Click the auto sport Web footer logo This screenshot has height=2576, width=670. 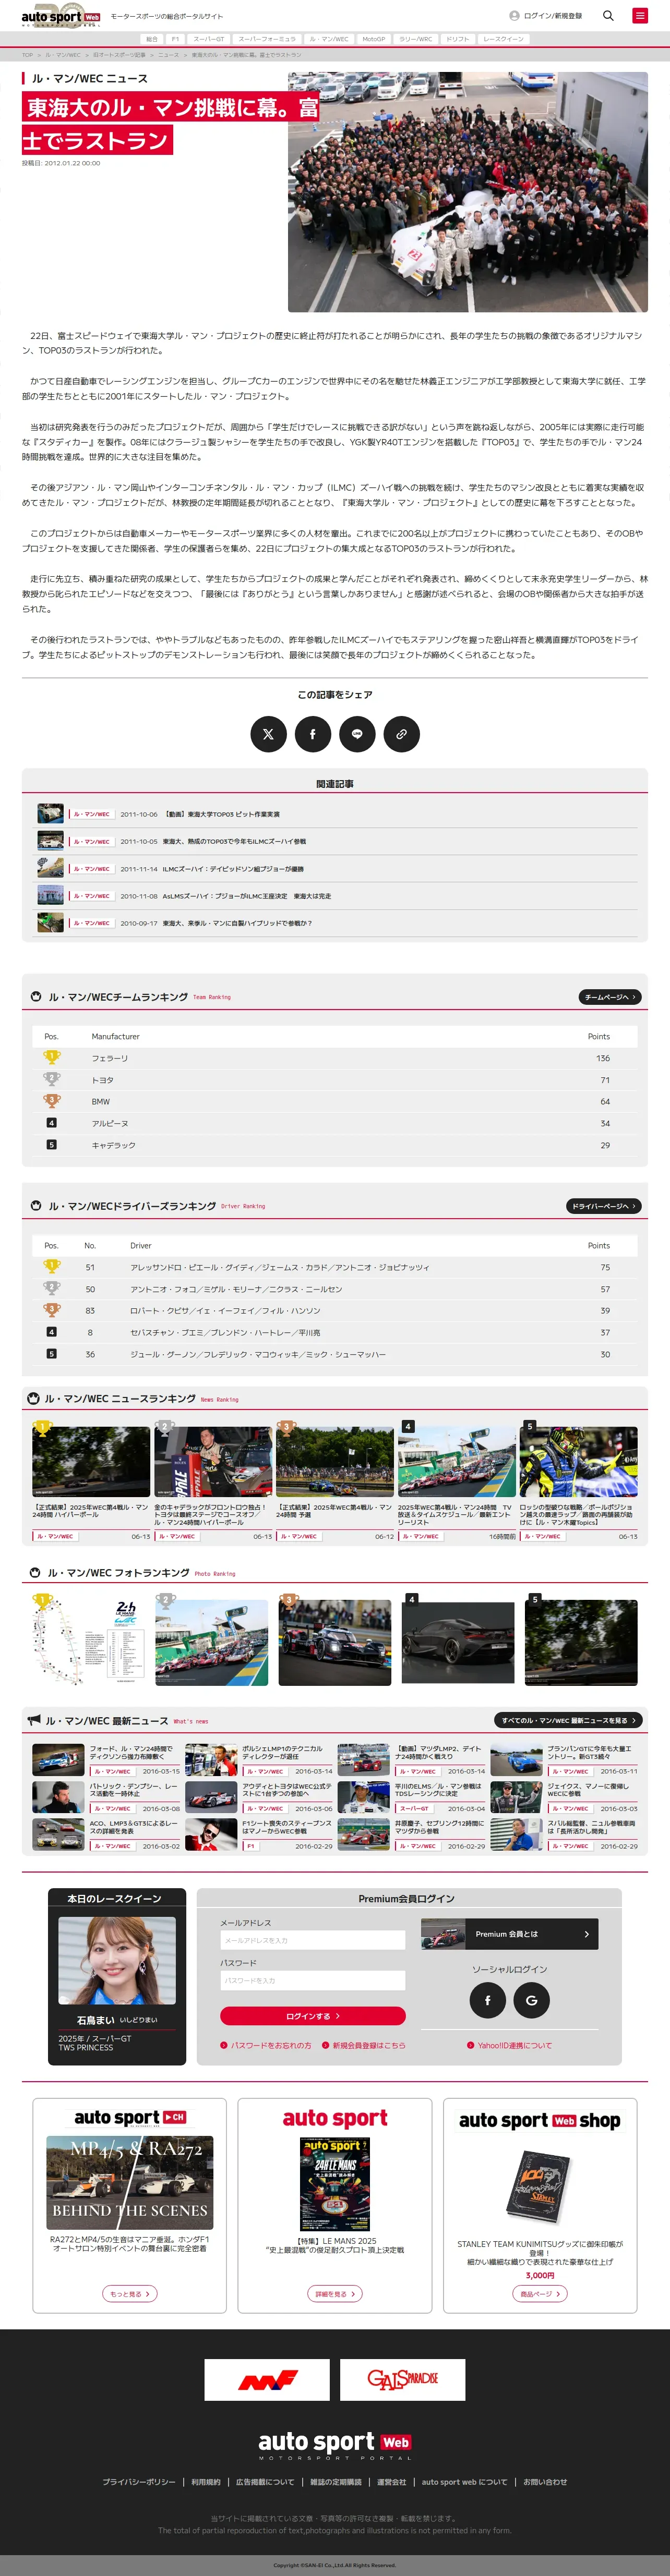[x=335, y=2445]
